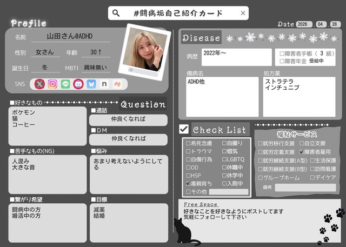Click the Free Space text area
346x247 pixels.
(x=259, y=221)
